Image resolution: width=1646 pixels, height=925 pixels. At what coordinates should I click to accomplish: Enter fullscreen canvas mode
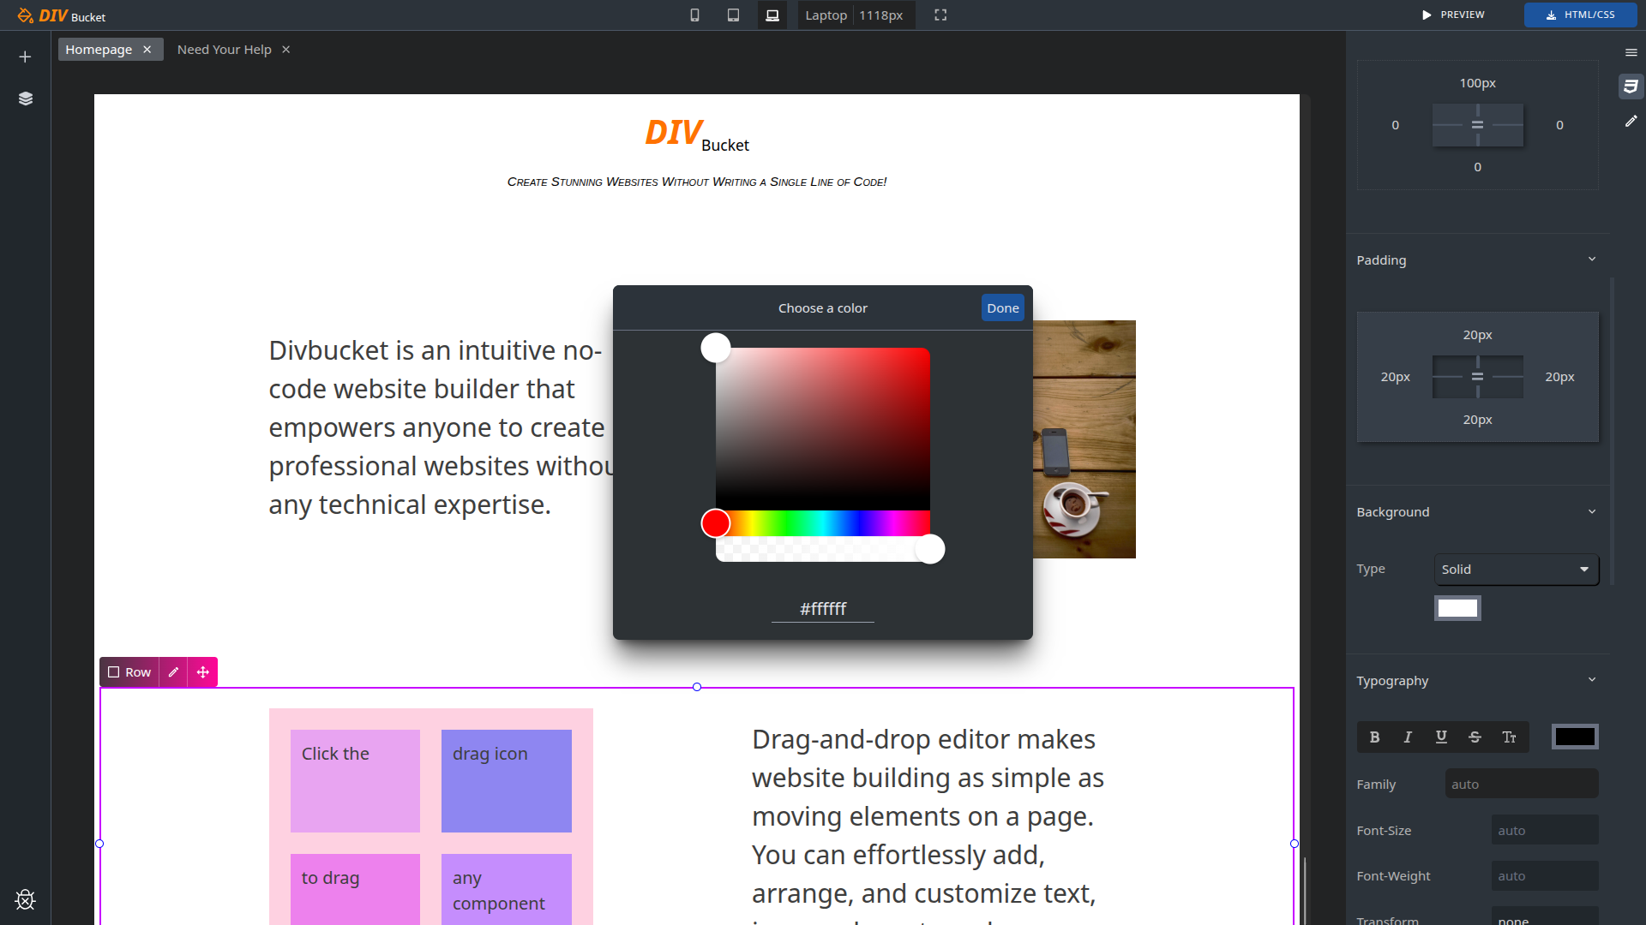(940, 15)
